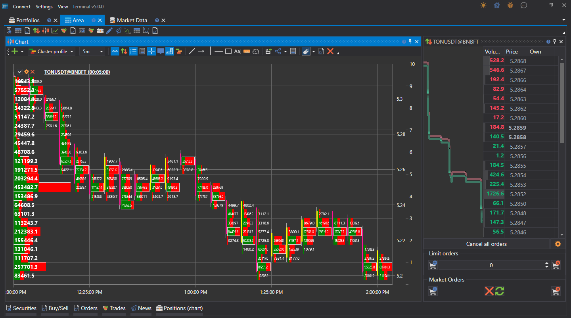
Task: Select the rectangle drawing tool
Action: coord(229,51)
